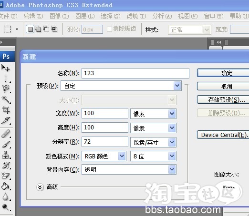Select the Healing Brush tool
The image size is (249, 216).
pyautogui.click(x=6, y=134)
